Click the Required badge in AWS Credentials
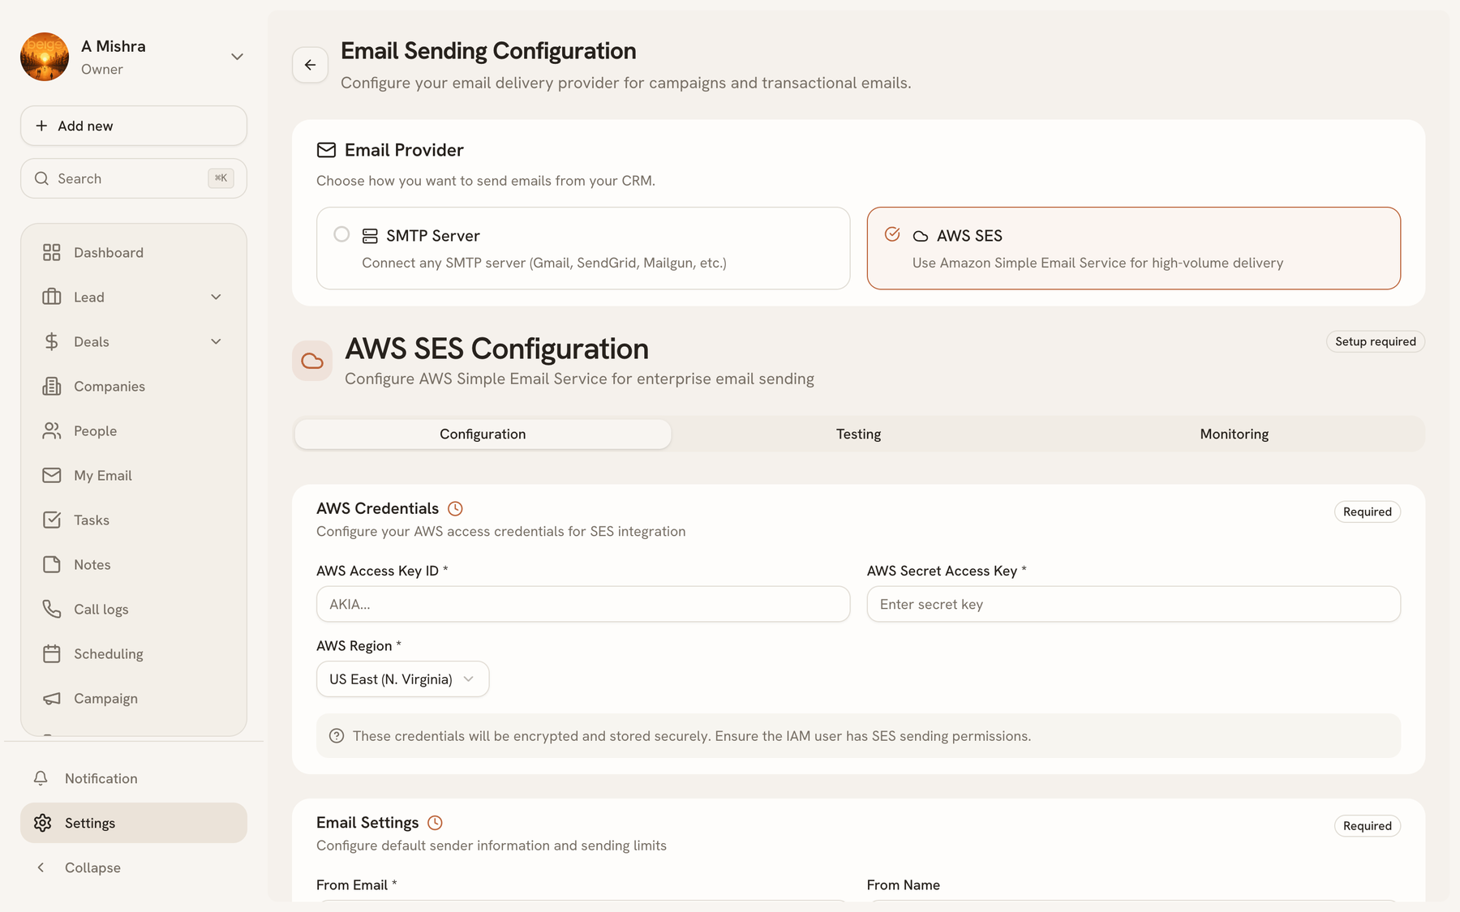The image size is (1460, 912). click(x=1368, y=512)
